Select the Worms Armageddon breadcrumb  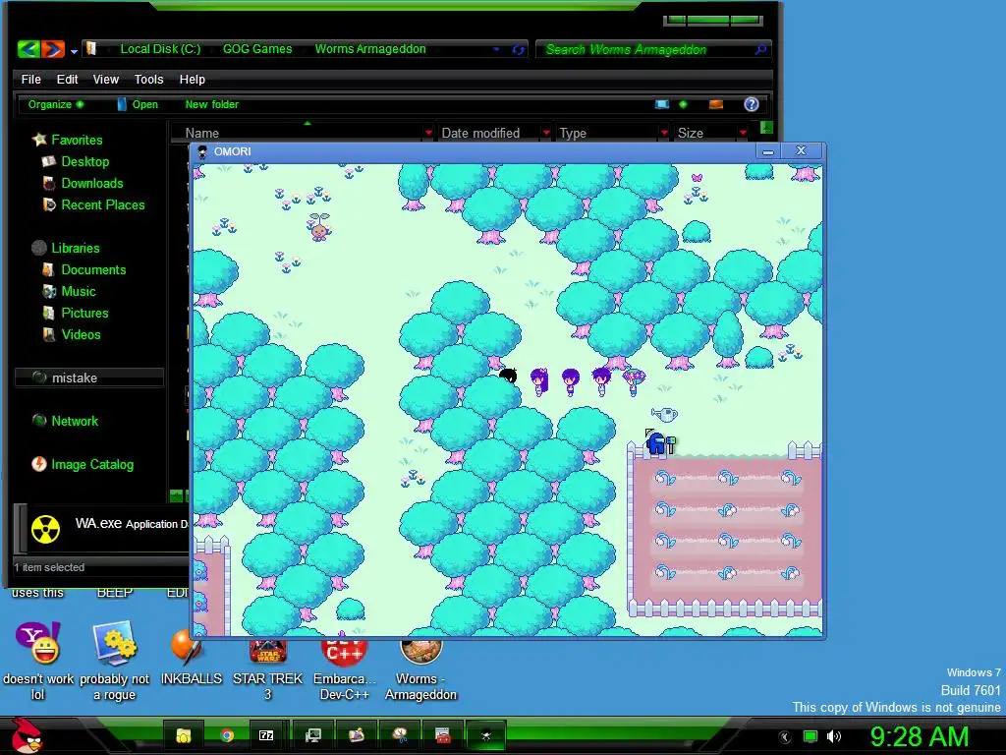point(370,49)
